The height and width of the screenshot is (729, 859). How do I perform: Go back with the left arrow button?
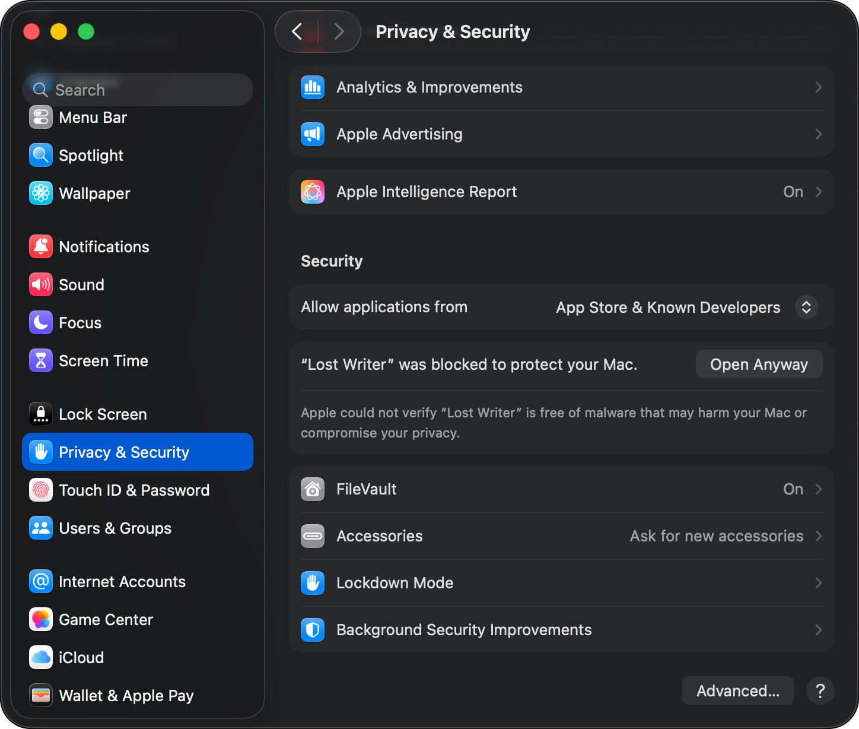point(297,31)
